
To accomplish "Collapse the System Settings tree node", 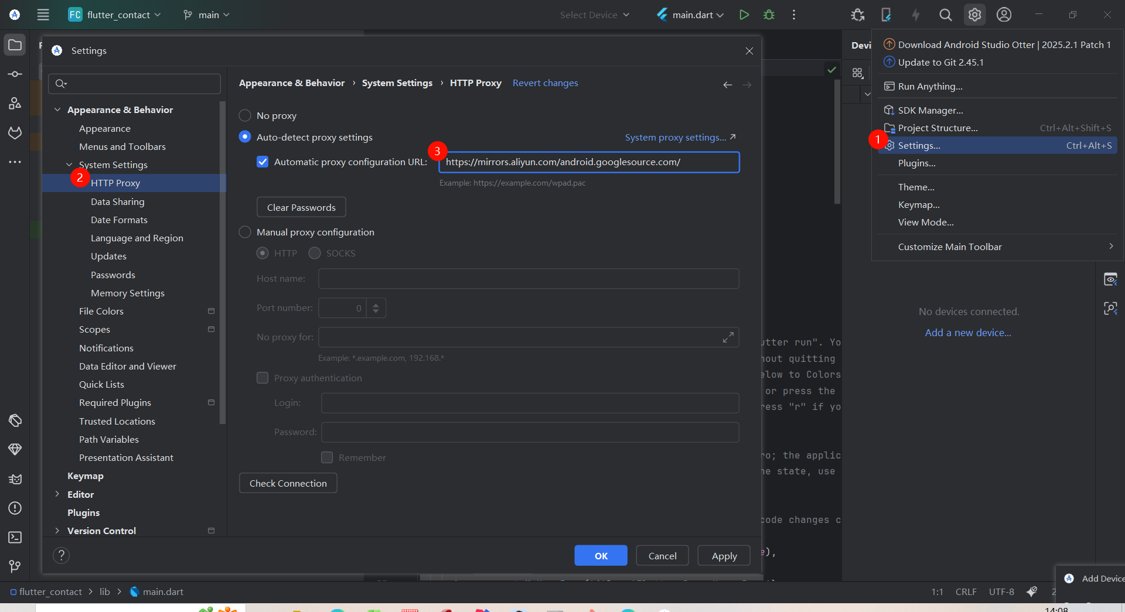I will click(69, 165).
